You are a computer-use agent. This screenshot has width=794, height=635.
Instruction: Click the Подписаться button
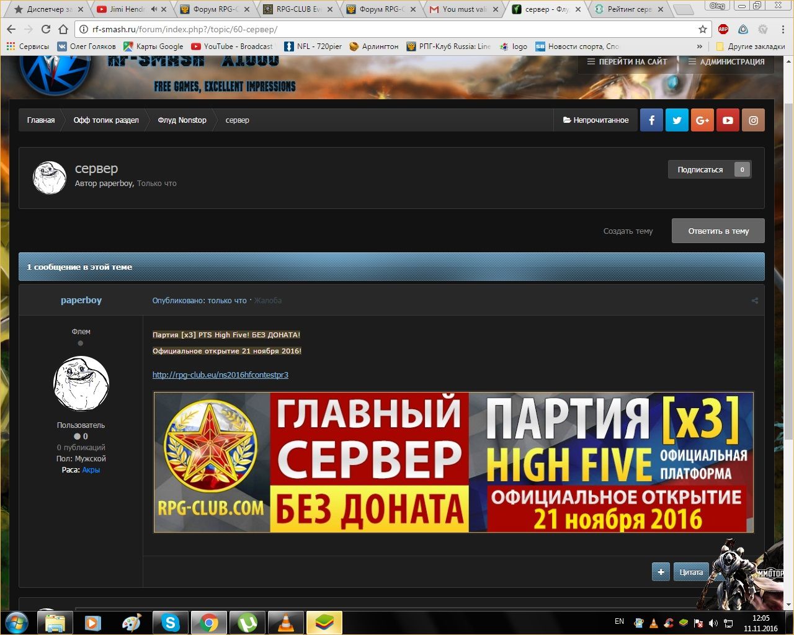(x=710, y=169)
